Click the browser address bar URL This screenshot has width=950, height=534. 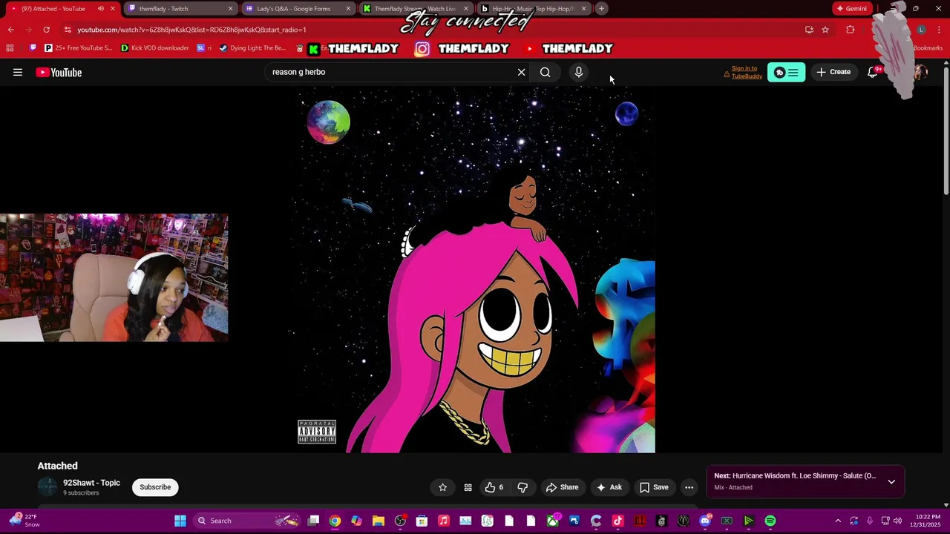coord(191,30)
